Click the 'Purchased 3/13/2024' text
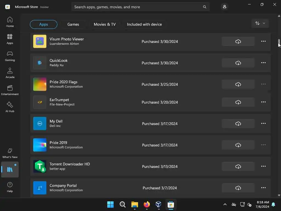The width and height of the screenshot is (281, 211). click(160, 166)
